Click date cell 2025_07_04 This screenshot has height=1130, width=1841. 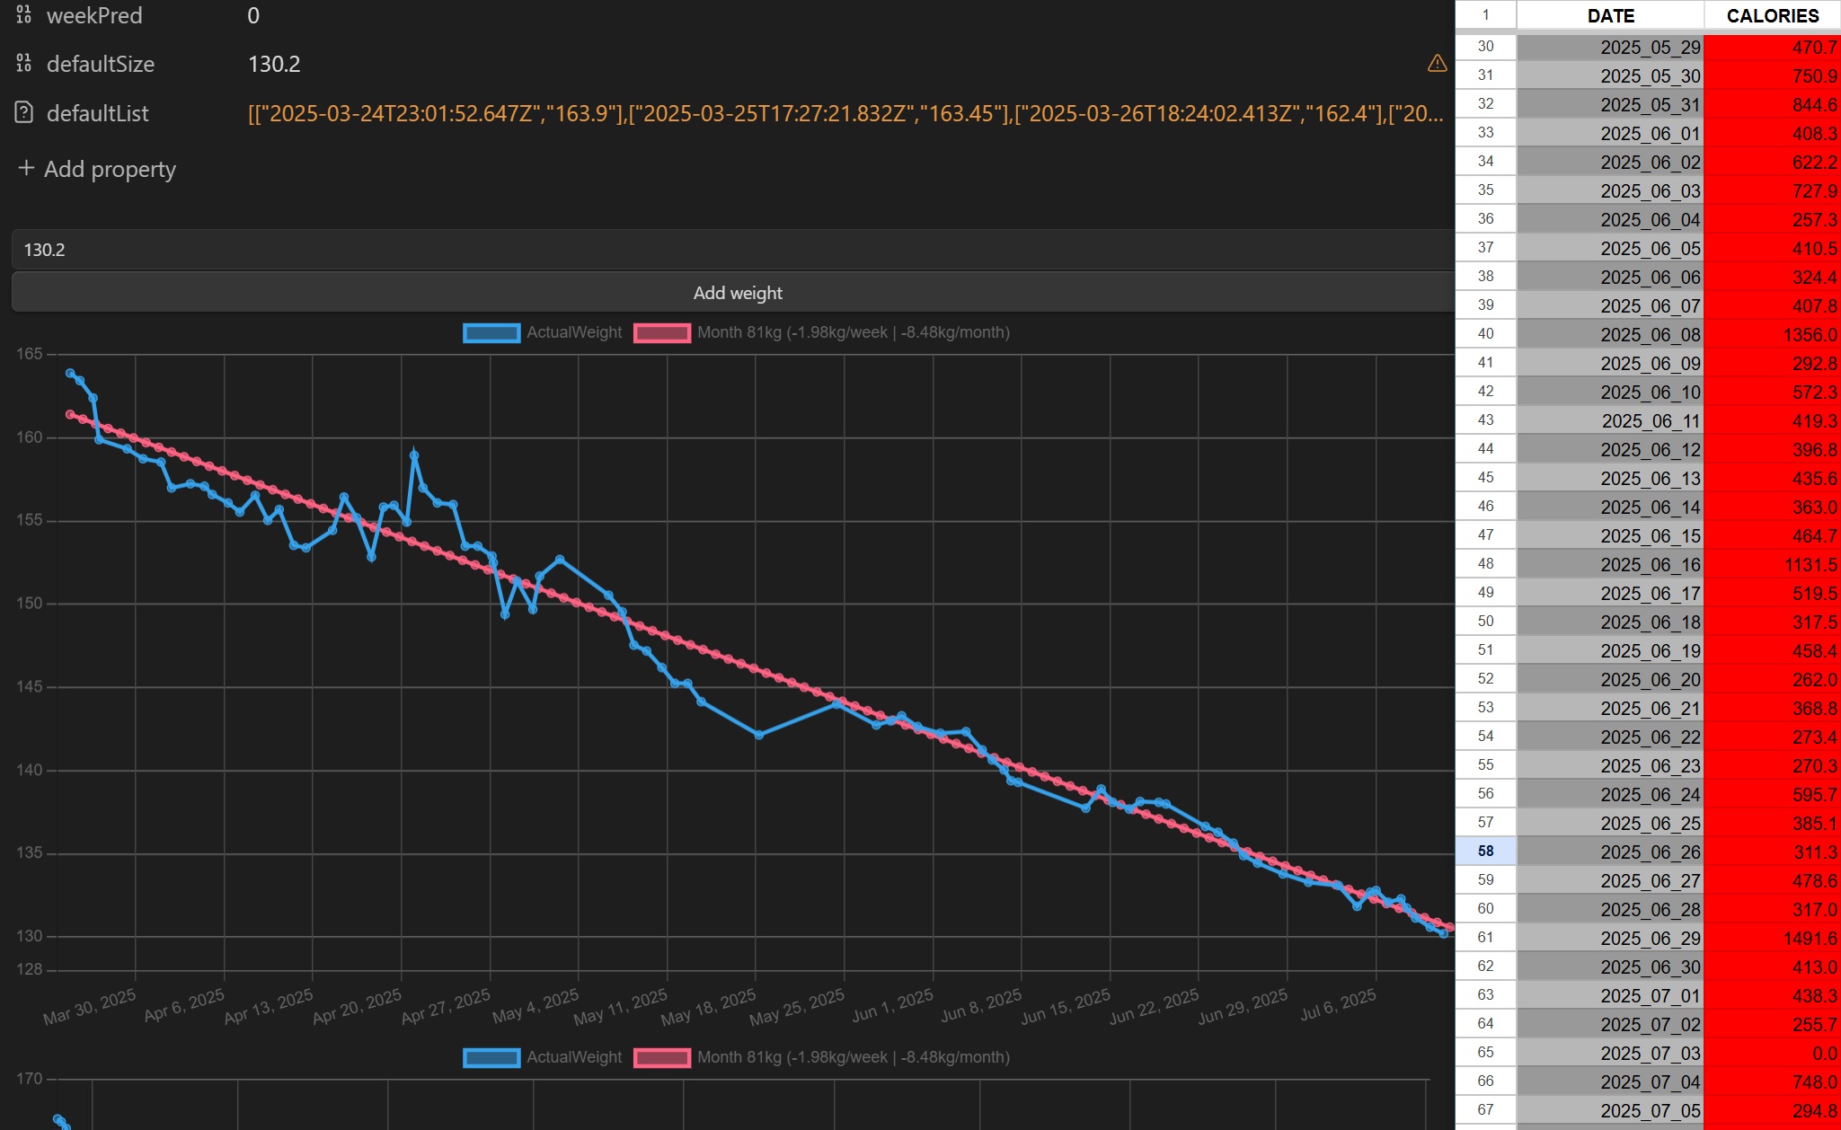(x=1610, y=1081)
